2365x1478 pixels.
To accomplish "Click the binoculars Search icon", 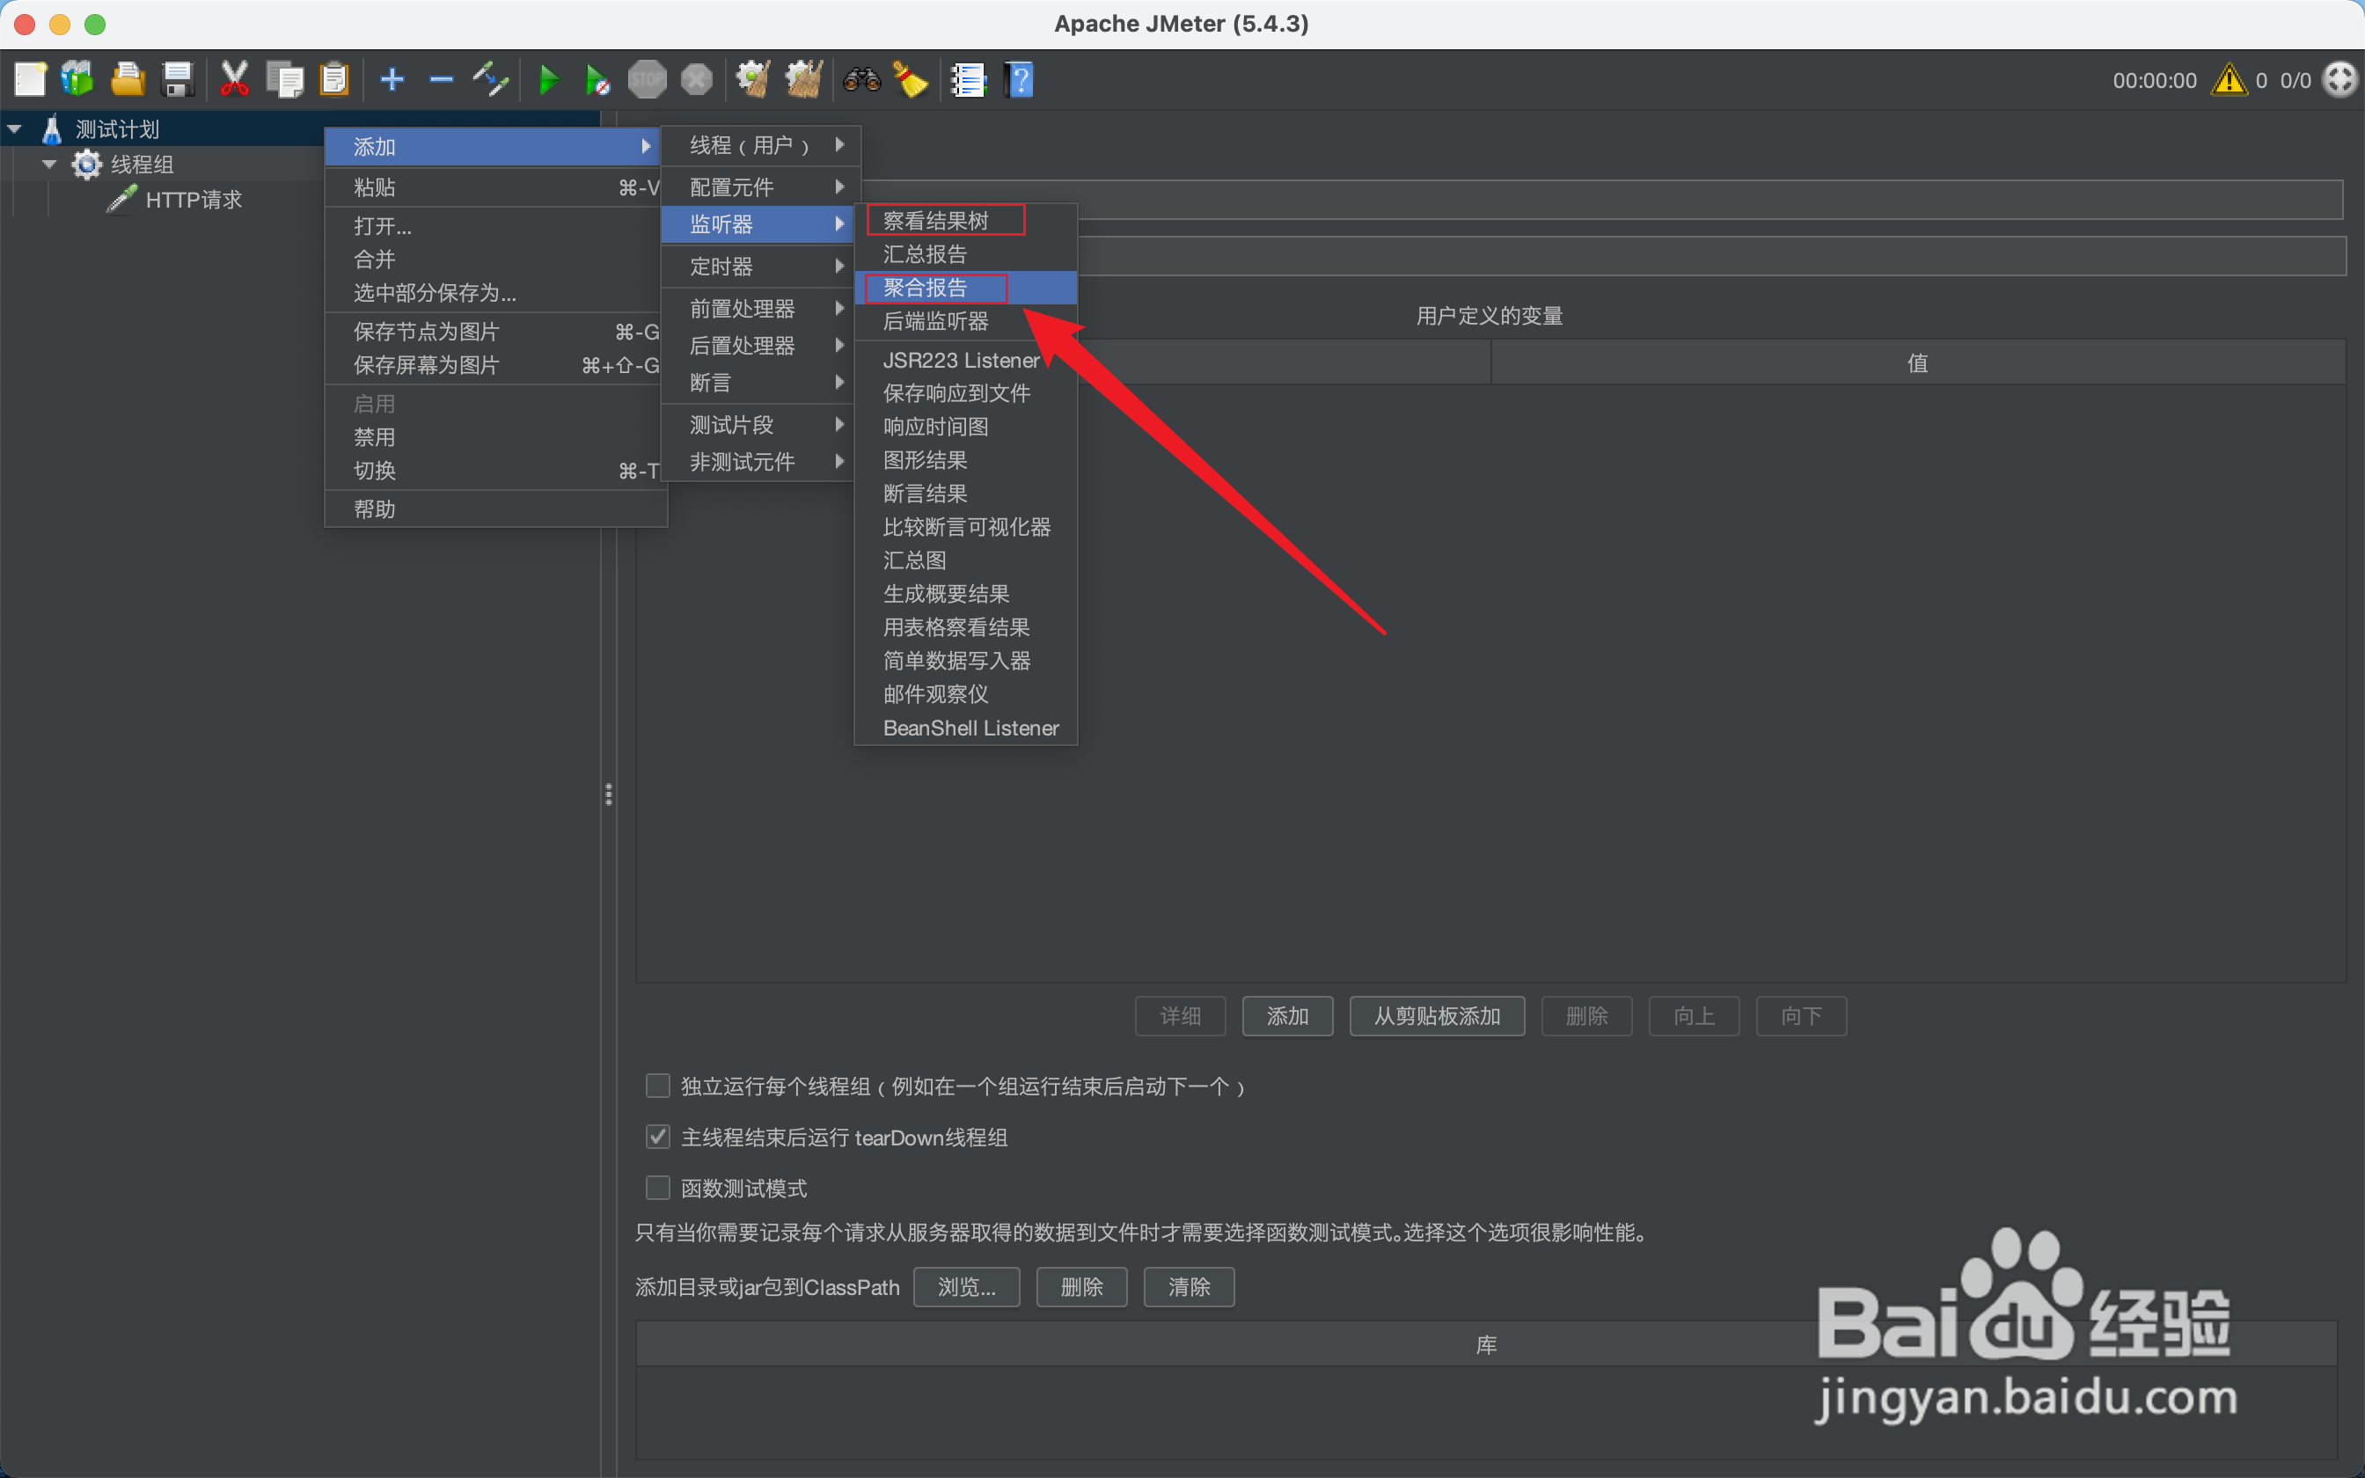I will click(861, 80).
